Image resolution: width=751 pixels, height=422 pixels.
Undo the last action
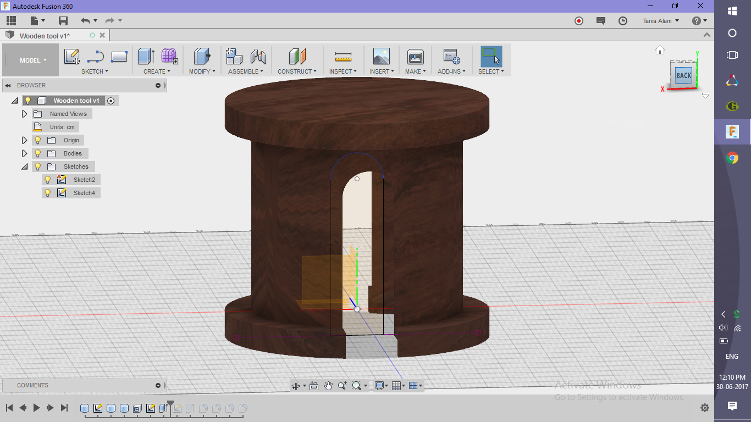[85, 21]
